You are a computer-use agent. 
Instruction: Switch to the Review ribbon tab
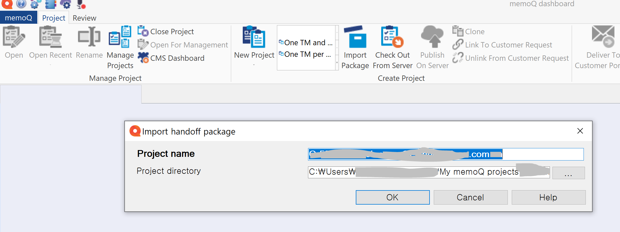coord(84,18)
